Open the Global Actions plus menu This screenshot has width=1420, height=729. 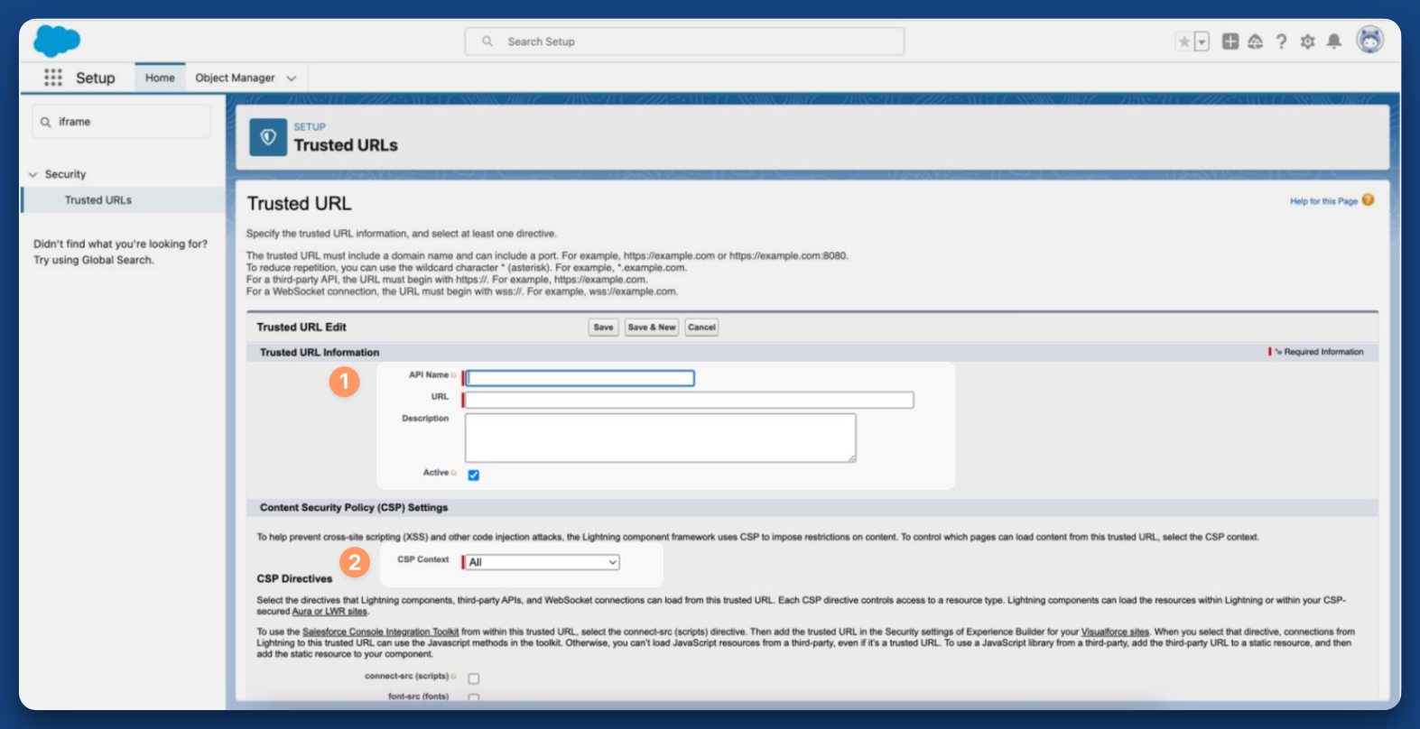pyautogui.click(x=1230, y=42)
